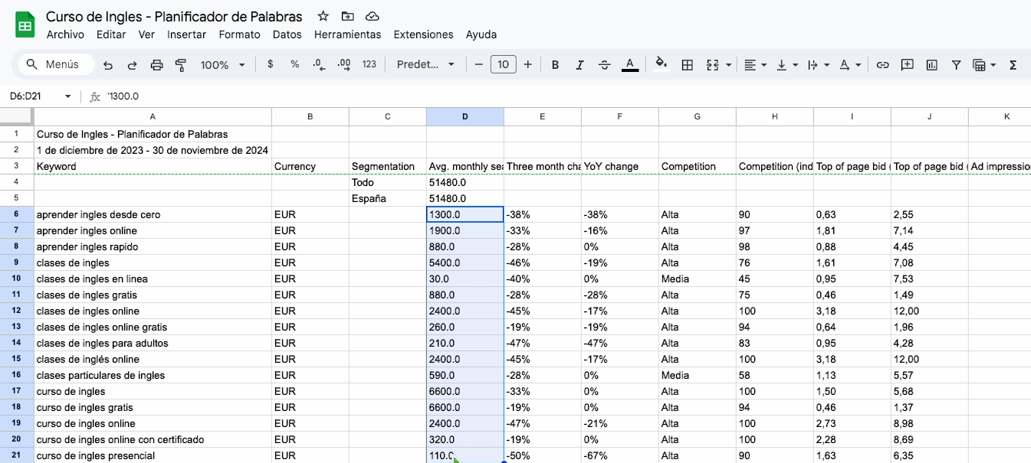This screenshot has height=463, width=1031.
Task: Toggle strikethrough formatting
Action: tap(604, 65)
